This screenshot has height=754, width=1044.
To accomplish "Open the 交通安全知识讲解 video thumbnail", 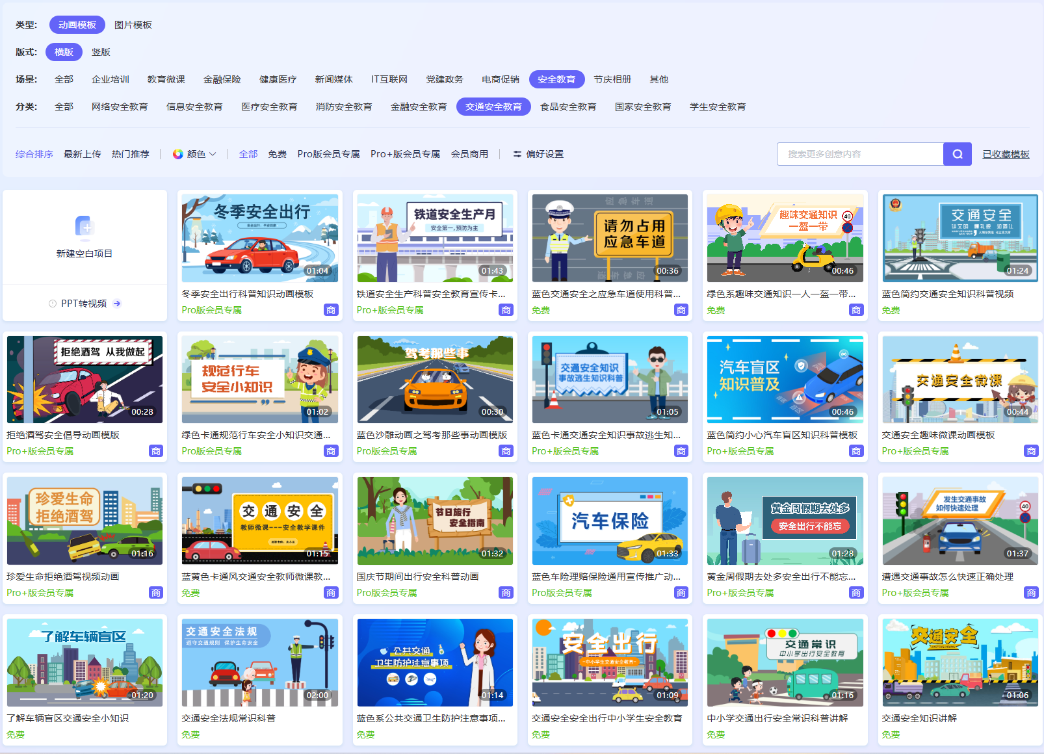I will (x=959, y=662).
